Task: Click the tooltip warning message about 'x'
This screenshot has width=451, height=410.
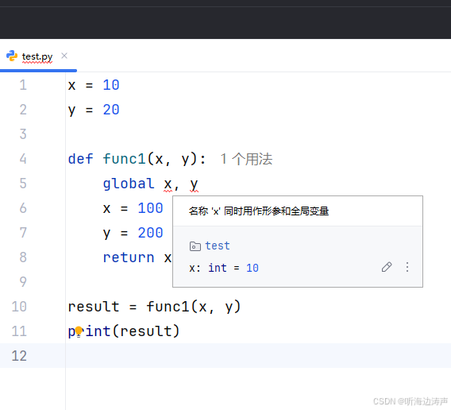Action: click(x=259, y=211)
